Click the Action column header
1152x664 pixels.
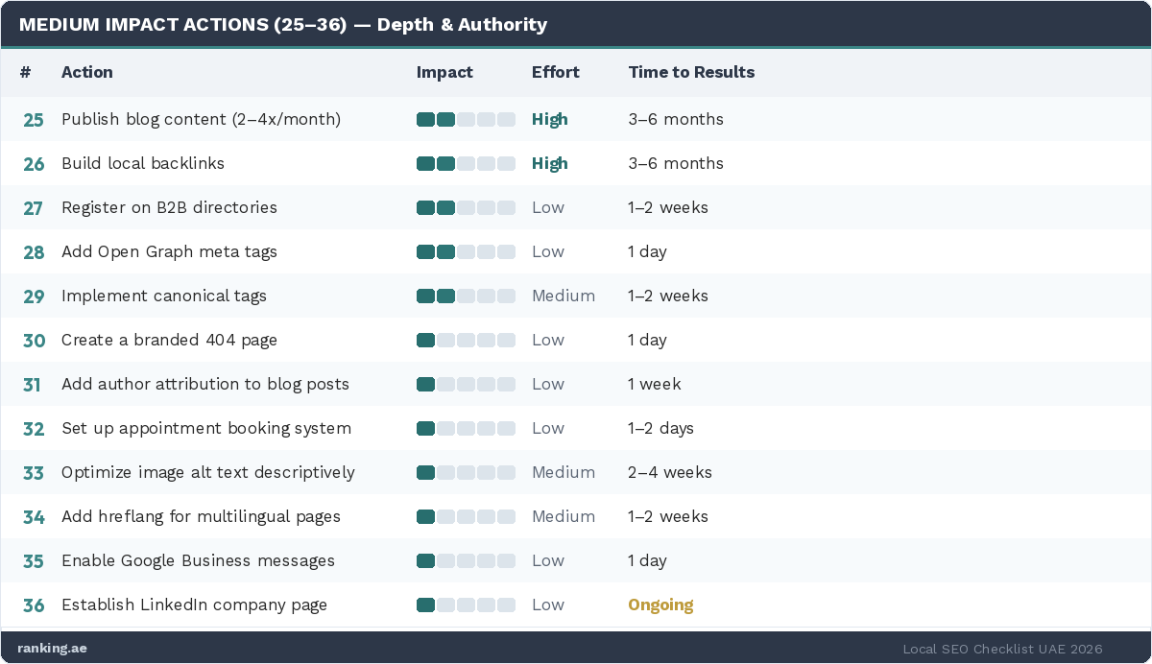pos(87,72)
